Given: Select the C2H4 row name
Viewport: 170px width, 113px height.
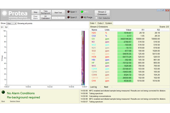Looking at the screenshot, I should pyautogui.click(x=94, y=69).
